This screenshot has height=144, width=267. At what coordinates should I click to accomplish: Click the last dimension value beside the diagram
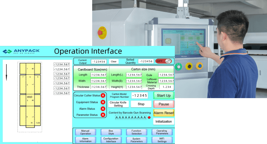[62, 93]
